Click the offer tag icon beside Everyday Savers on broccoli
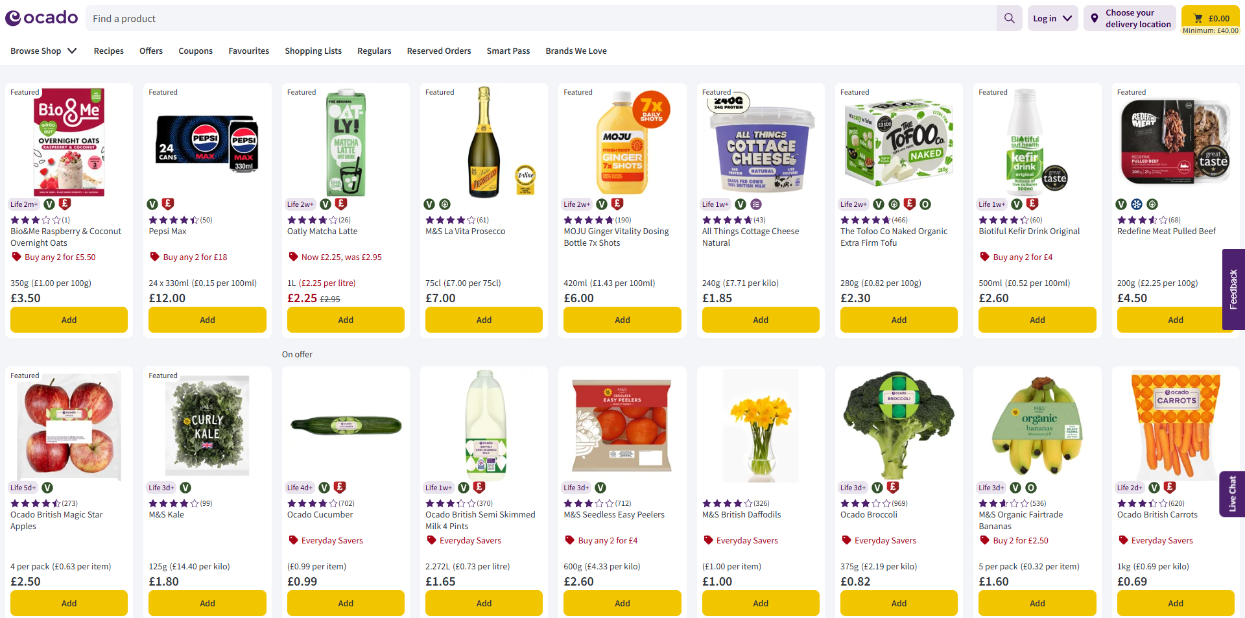Screen dimensions: 1245x618 [846, 540]
